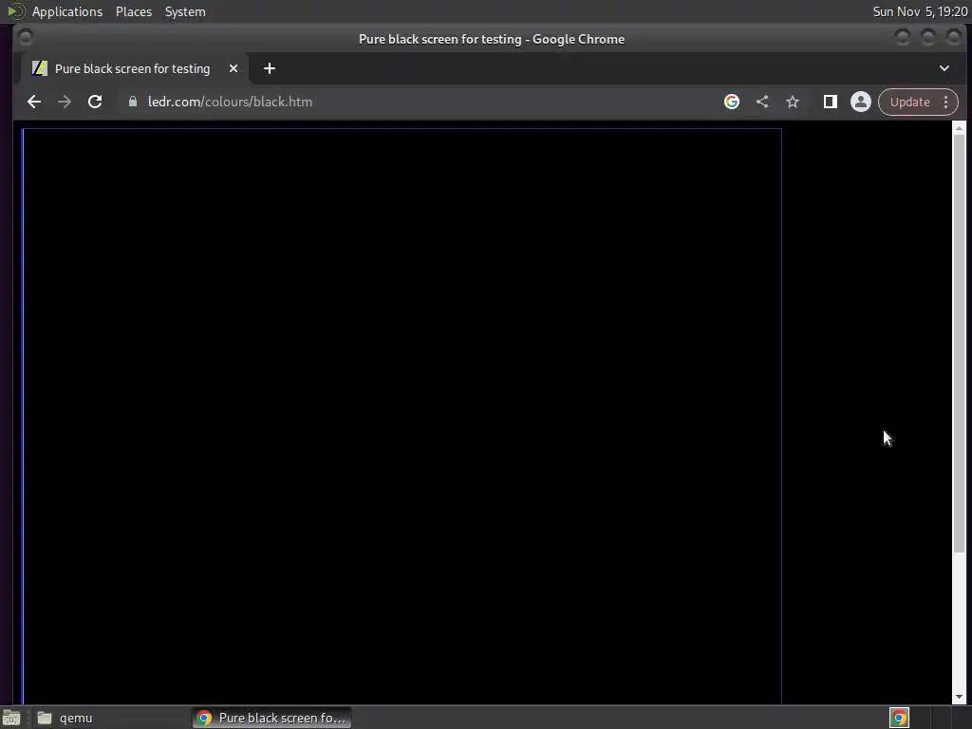This screenshot has height=729, width=972.
Task: Open the Chrome side panel
Action: (x=830, y=102)
